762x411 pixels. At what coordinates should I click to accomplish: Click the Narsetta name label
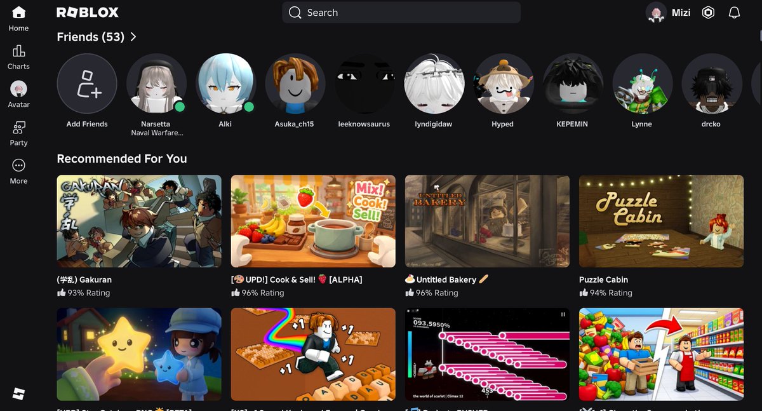156,124
